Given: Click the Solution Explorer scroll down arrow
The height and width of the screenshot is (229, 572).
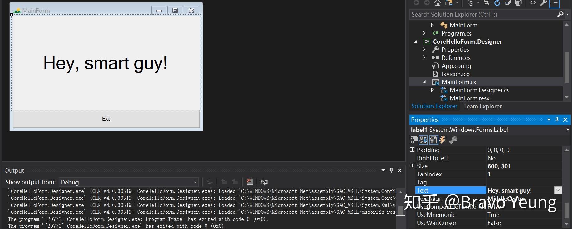Looking at the screenshot, I should click(567, 98).
